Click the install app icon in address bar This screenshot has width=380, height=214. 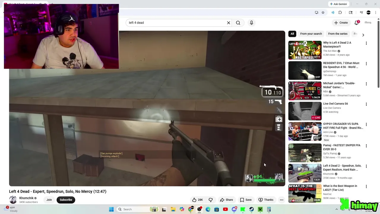pyautogui.click(x=316, y=12)
